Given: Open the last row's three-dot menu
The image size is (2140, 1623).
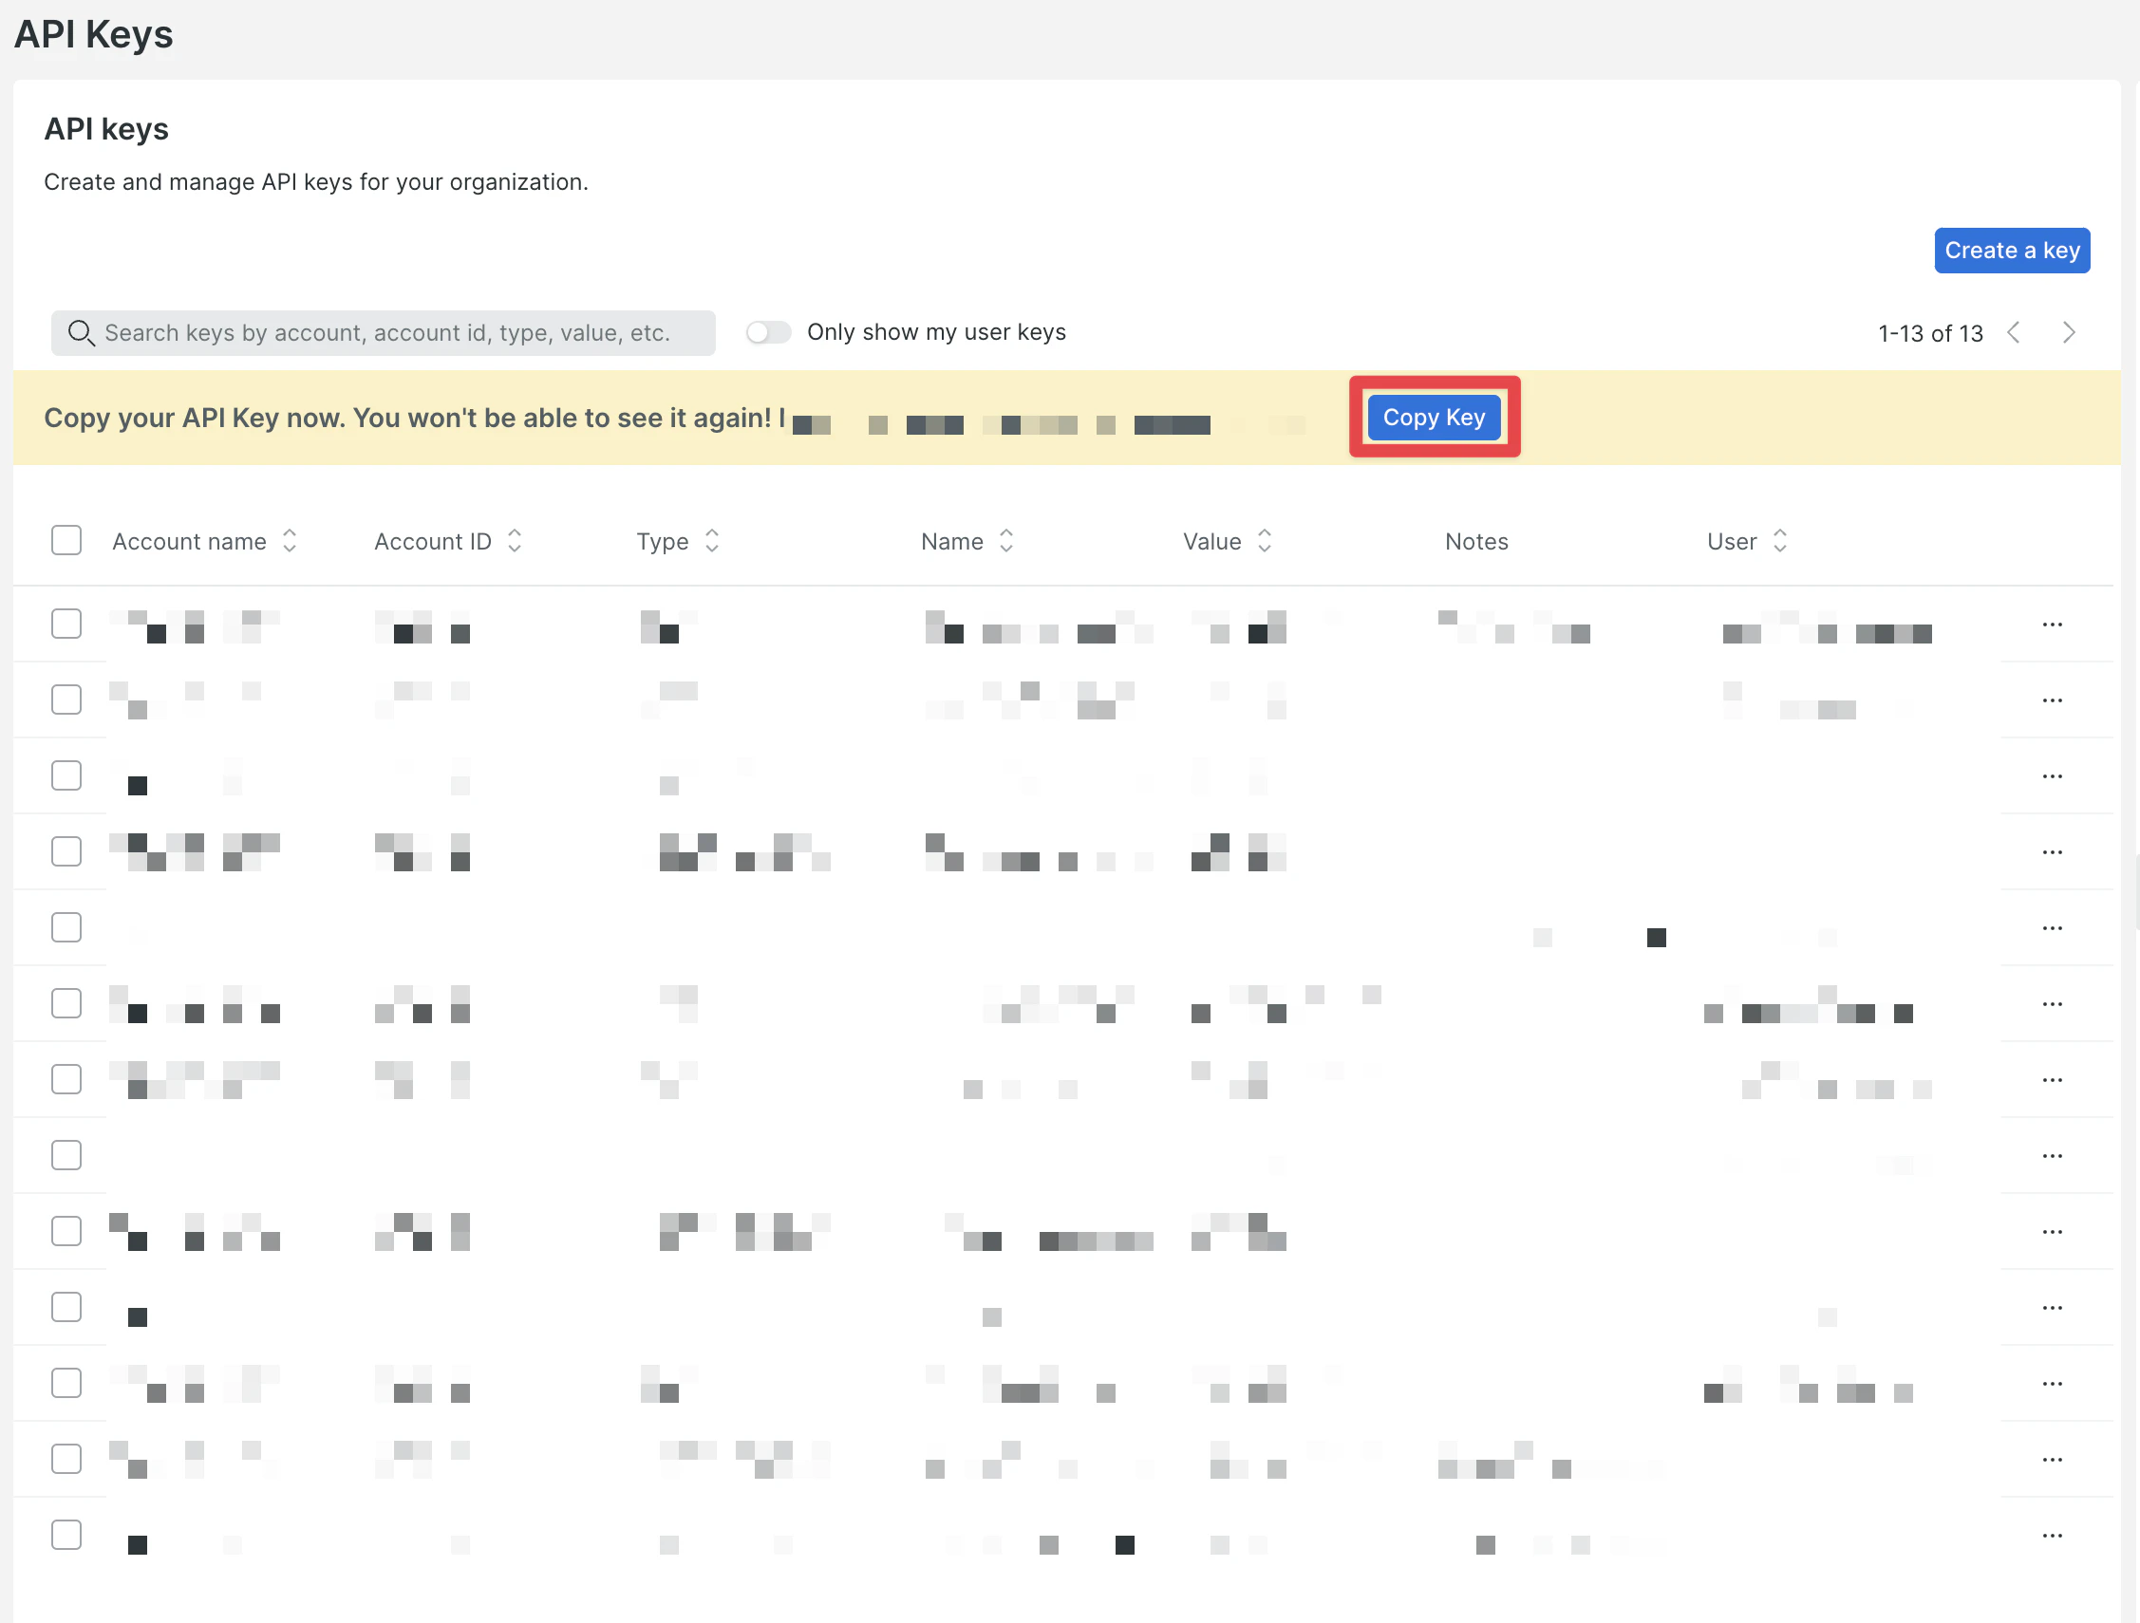Looking at the screenshot, I should tap(2053, 1536).
